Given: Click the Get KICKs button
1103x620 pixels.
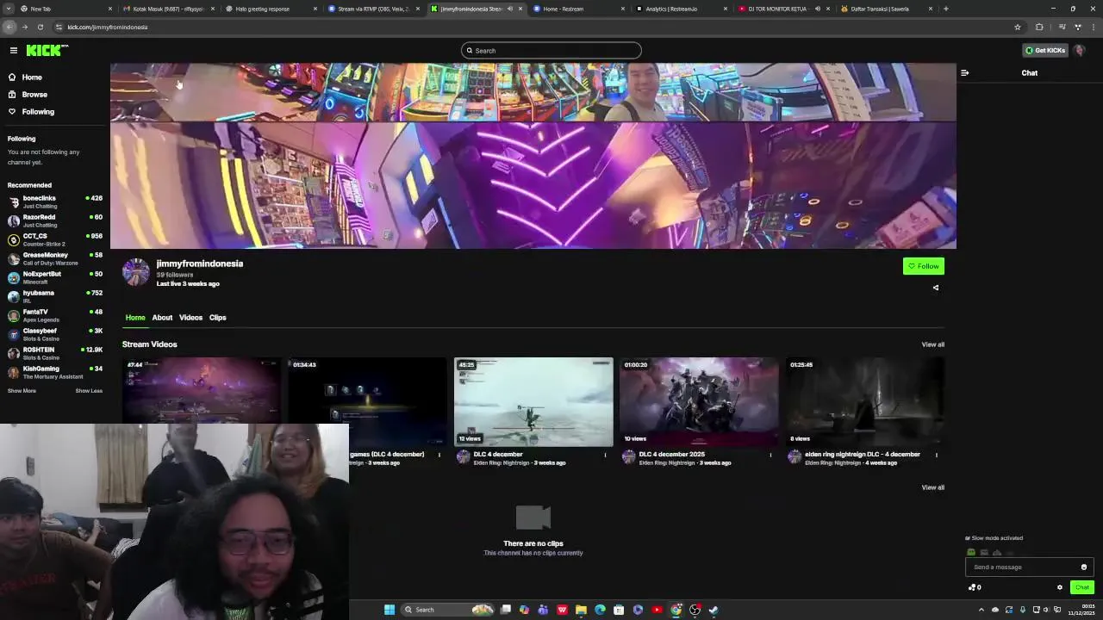Looking at the screenshot, I should coord(1045,51).
